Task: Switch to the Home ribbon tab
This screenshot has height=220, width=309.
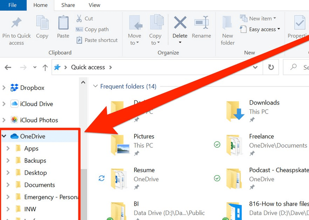Action: tap(40, 5)
